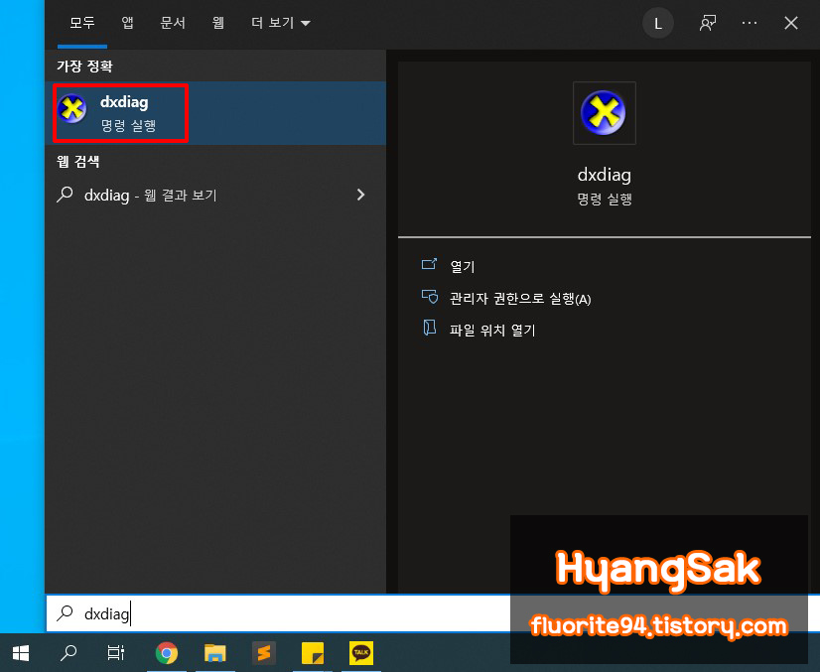Open Sublime Text from the taskbar
The image size is (820, 672).
pyautogui.click(x=264, y=653)
